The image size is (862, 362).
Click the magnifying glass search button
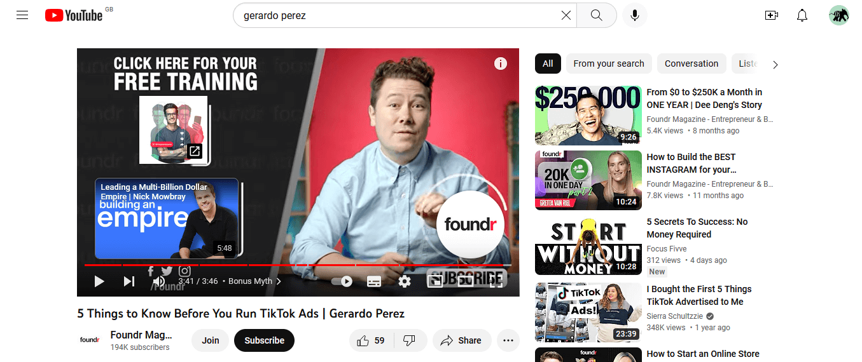click(x=596, y=15)
